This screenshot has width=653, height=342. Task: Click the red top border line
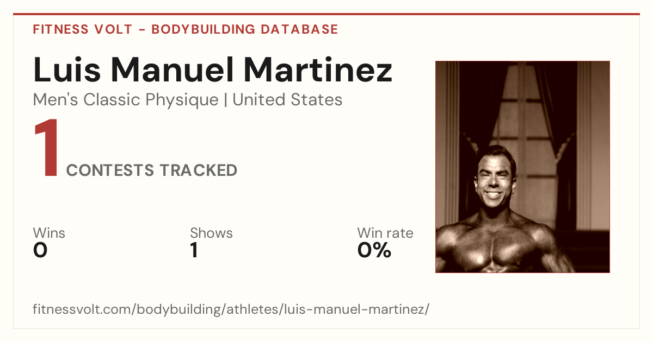[x=326, y=14]
